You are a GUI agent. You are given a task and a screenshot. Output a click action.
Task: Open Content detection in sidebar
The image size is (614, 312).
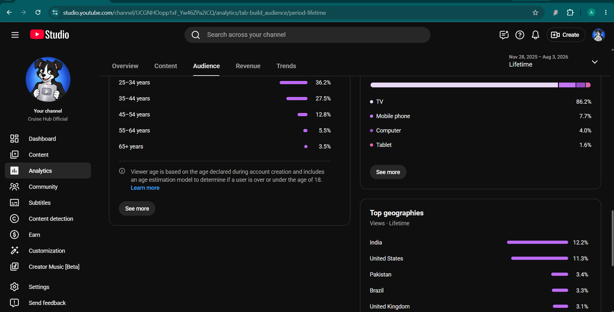[48, 219]
